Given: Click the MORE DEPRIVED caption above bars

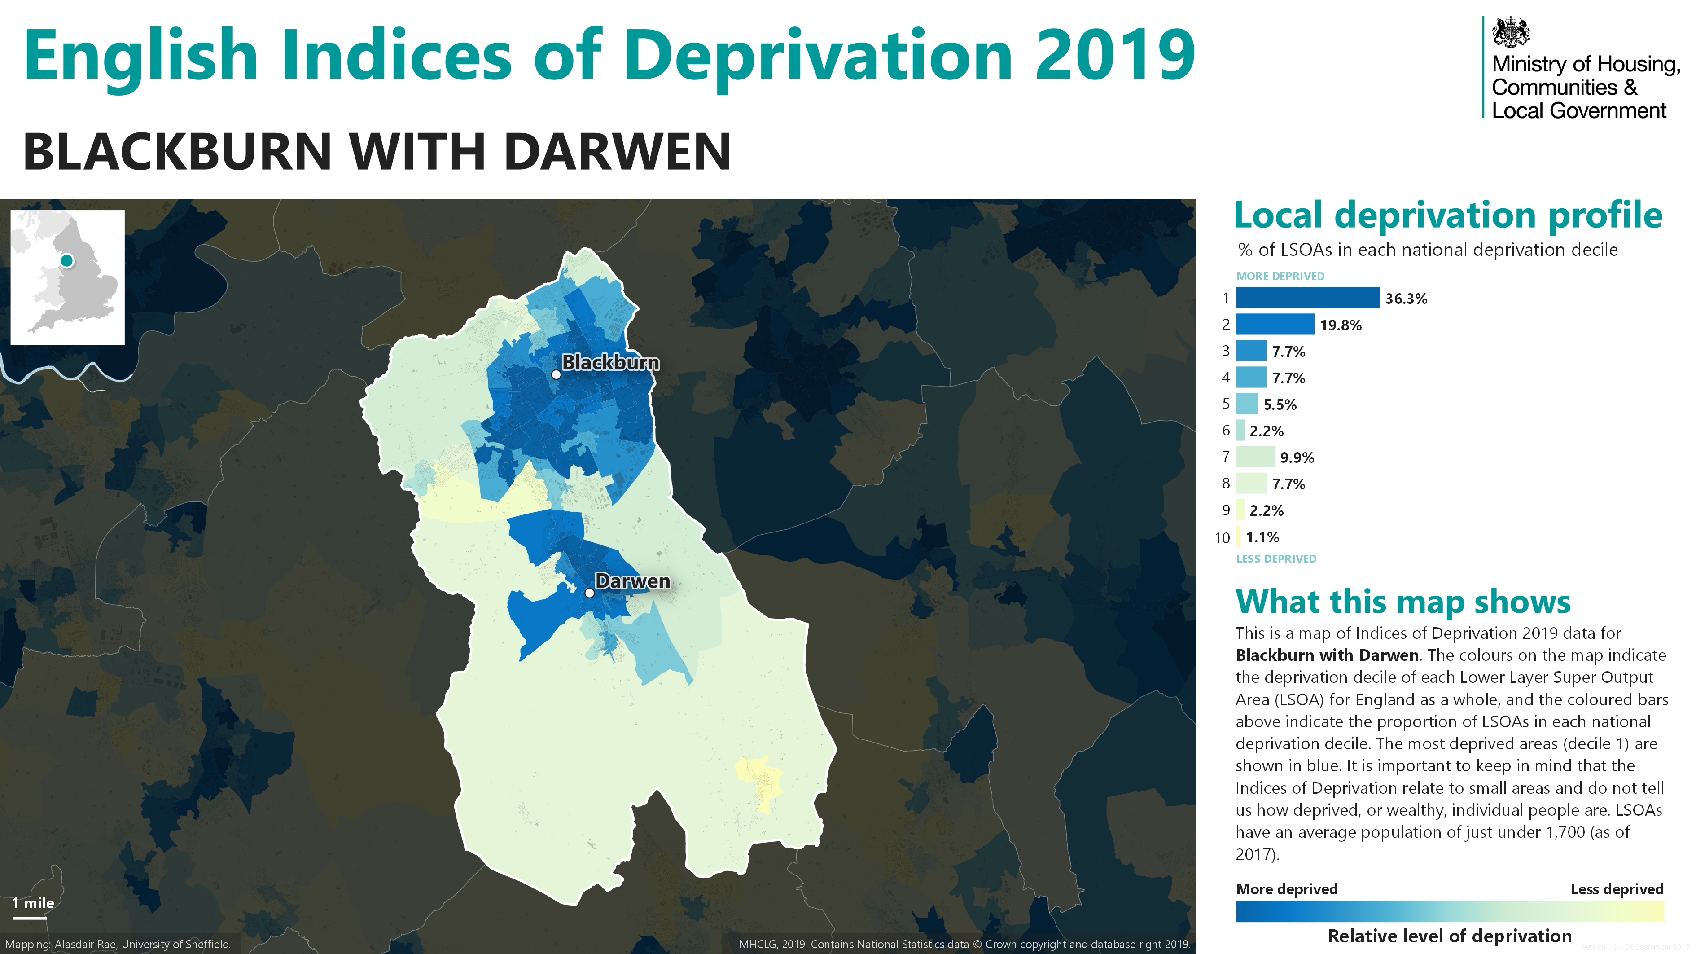Looking at the screenshot, I should (x=1280, y=276).
